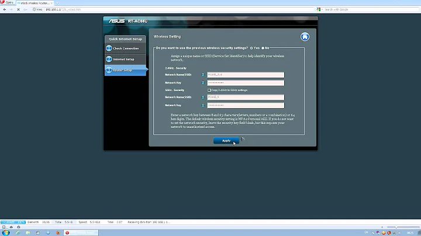
Task: Click the network tray icon
Action: [x=394, y=232]
